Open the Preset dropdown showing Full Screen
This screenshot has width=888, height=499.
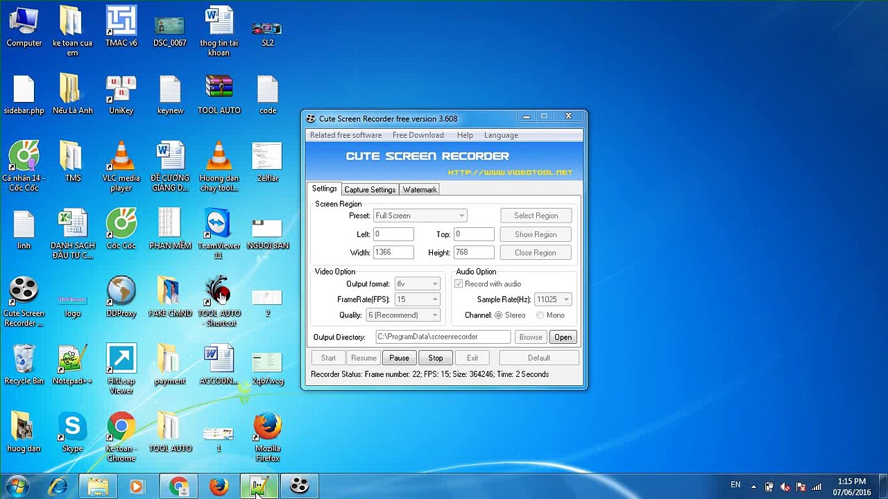(x=420, y=216)
